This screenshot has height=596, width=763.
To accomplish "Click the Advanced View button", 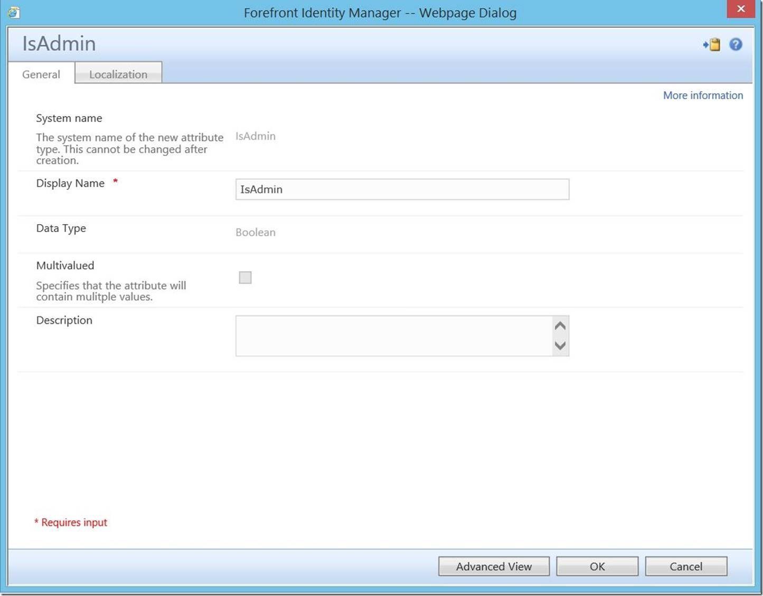I will click(x=494, y=566).
